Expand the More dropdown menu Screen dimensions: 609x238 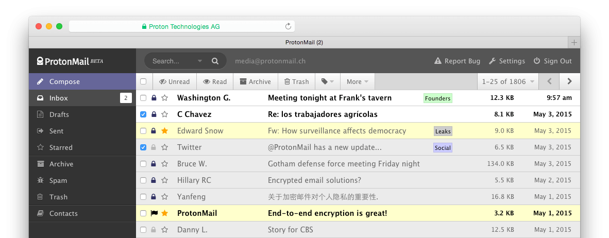[357, 81]
